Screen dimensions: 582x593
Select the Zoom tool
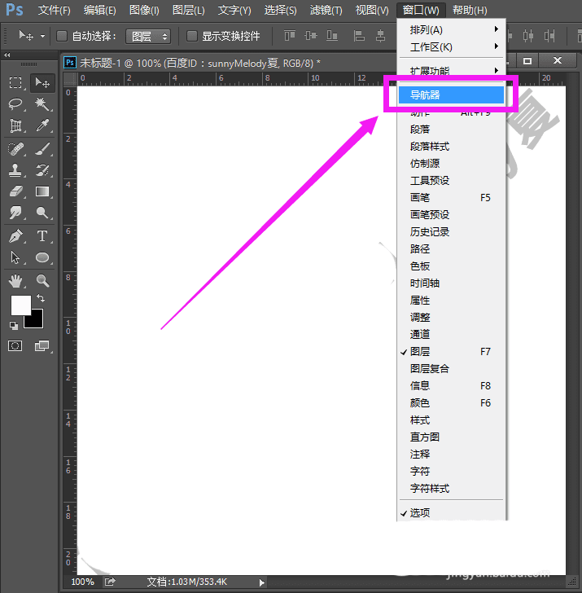click(42, 281)
